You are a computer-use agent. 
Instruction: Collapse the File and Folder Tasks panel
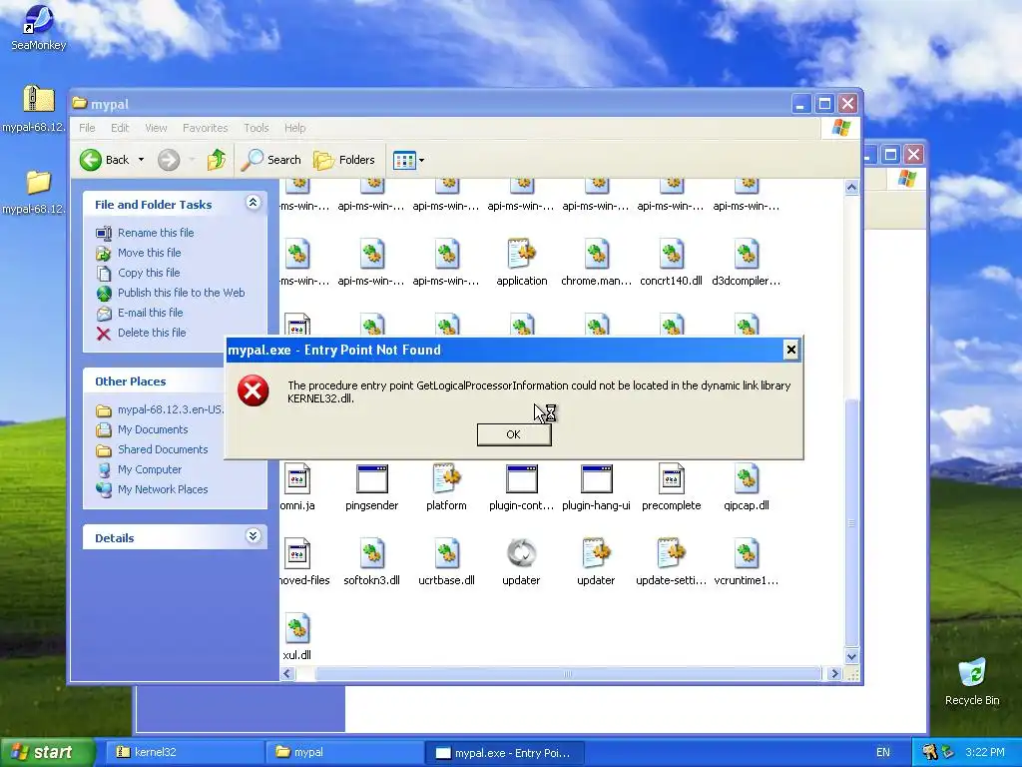pos(253,203)
